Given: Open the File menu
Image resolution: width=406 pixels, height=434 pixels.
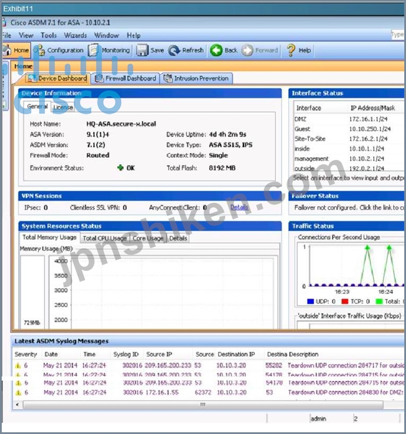Looking at the screenshot, I should [x=6, y=35].
